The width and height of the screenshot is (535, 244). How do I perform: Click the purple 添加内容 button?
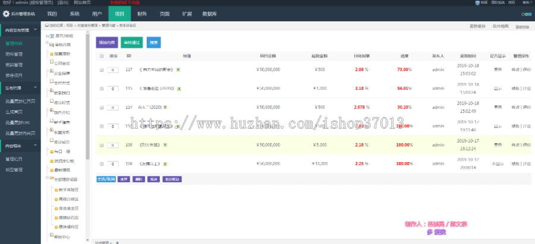107,43
